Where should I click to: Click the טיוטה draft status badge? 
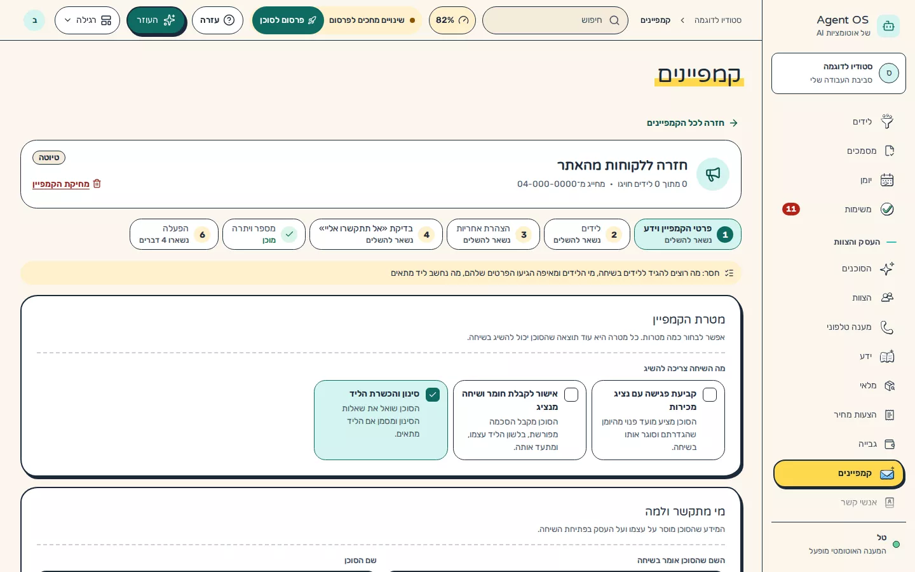49,158
